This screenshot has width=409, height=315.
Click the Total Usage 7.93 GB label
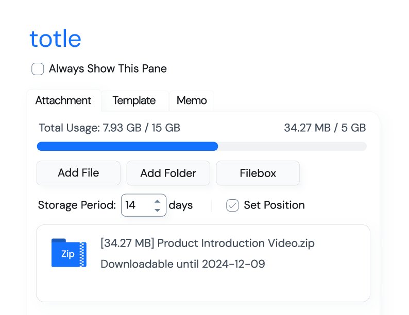tap(109, 128)
